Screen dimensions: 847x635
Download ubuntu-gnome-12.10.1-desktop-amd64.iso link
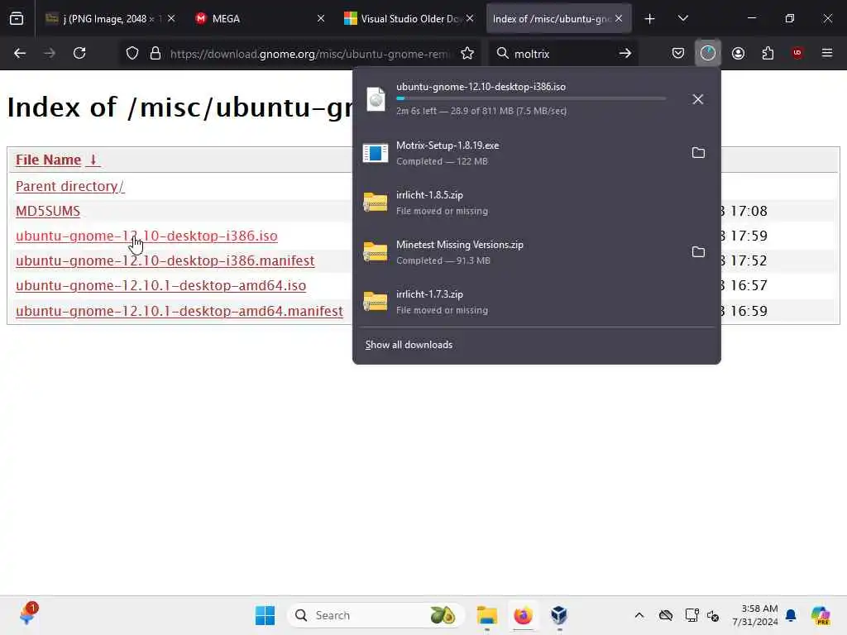click(x=161, y=285)
